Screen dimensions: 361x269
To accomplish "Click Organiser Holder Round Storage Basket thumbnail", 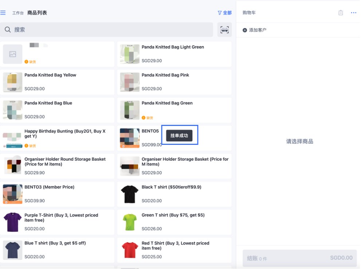I will [13, 166].
